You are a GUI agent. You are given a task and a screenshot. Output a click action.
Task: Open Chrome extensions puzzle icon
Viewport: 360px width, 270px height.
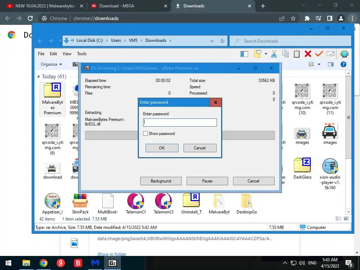coord(307,18)
